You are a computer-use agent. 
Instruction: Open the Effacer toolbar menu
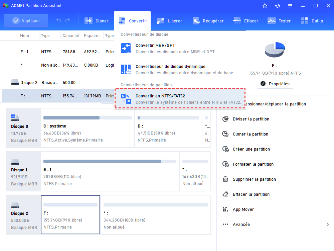click(x=246, y=21)
